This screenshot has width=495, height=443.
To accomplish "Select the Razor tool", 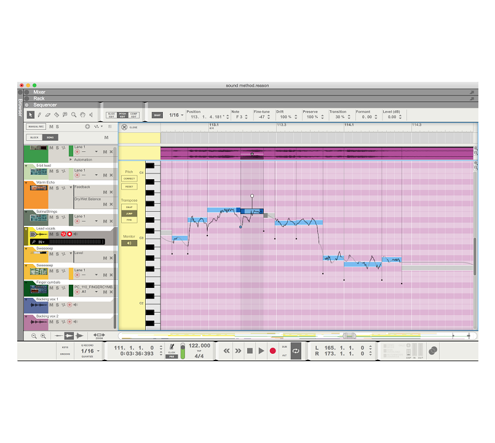I will pos(57,114).
